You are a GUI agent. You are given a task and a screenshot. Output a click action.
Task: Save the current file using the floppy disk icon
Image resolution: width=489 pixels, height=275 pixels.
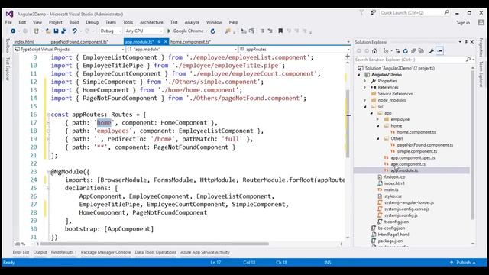point(56,31)
